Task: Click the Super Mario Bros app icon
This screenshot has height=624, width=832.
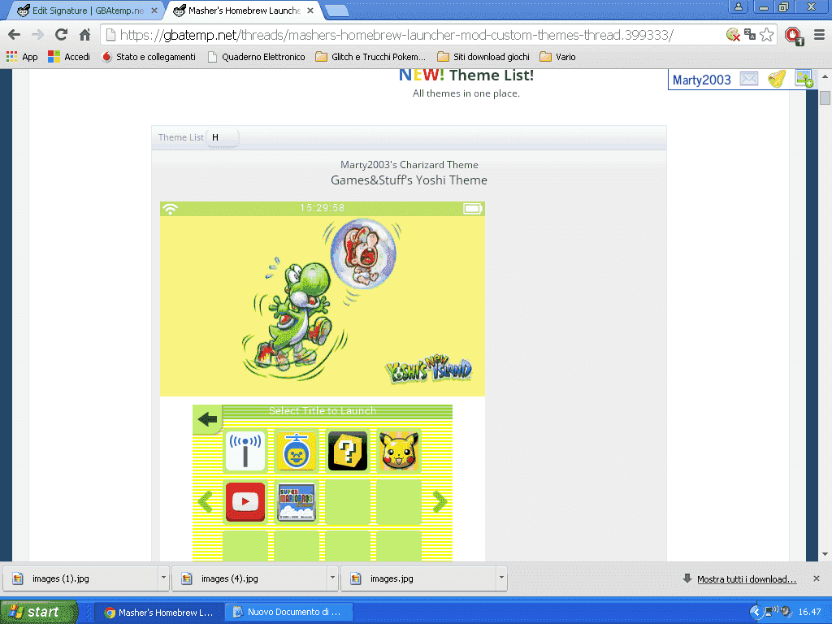Action: pos(296,502)
